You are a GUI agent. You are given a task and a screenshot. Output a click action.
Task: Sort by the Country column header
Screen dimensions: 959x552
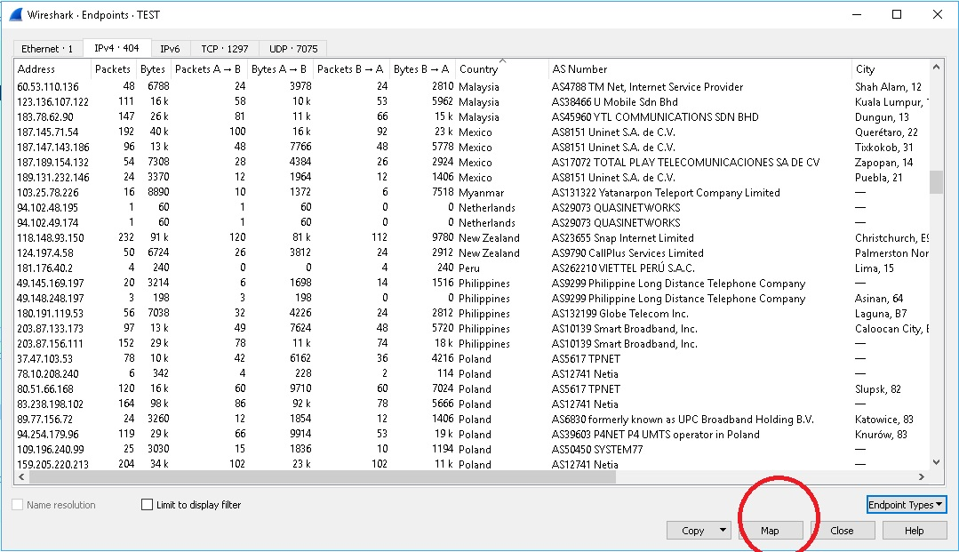click(478, 69)
